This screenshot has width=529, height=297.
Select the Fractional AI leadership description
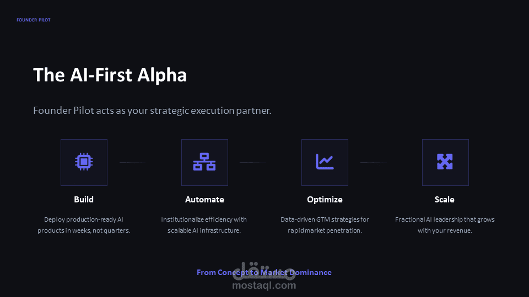pyautogui.click(x=445, y=225)
